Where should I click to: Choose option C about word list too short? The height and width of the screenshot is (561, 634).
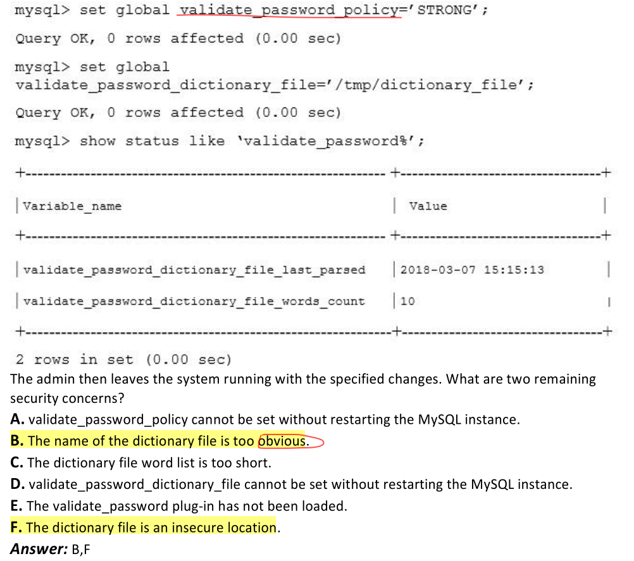click(140, 463)
